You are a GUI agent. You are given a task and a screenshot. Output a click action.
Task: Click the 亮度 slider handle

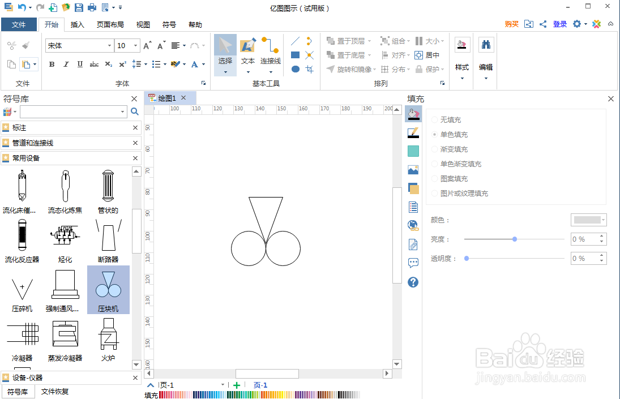pyautogui.click(x=514, y=239)
